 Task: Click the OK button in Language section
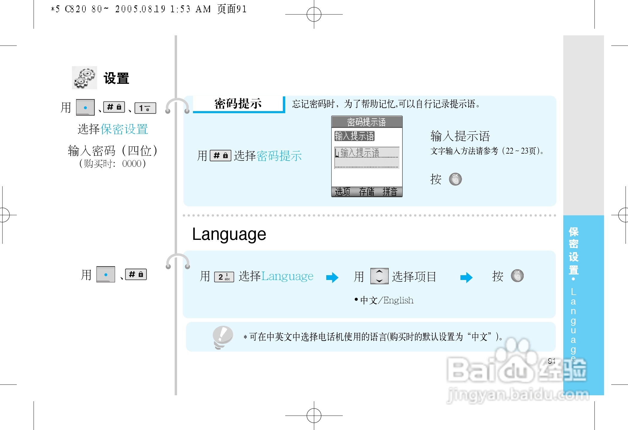coord(517,276)
